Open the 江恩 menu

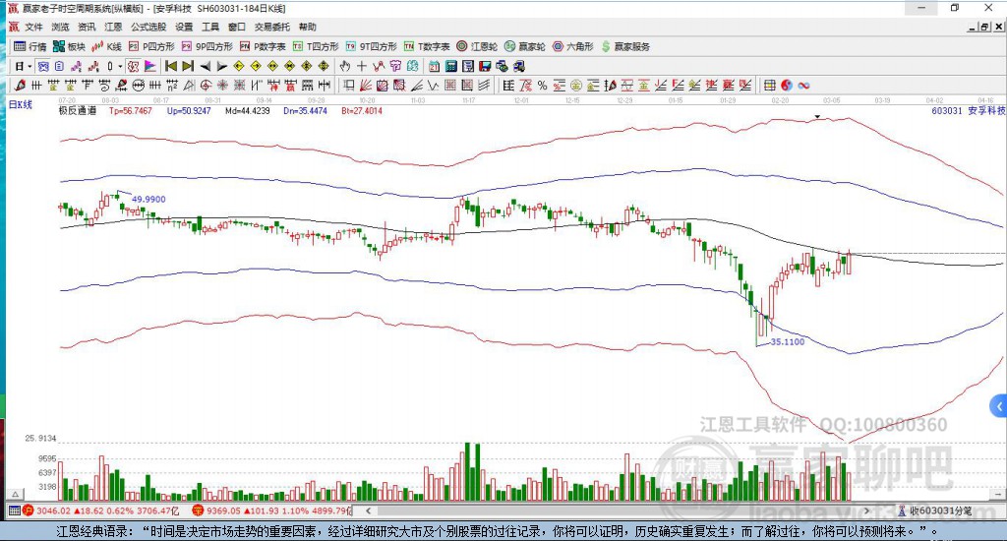coord(113,27)
